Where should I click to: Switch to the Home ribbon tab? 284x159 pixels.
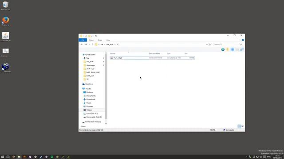(x=91, y=40)
